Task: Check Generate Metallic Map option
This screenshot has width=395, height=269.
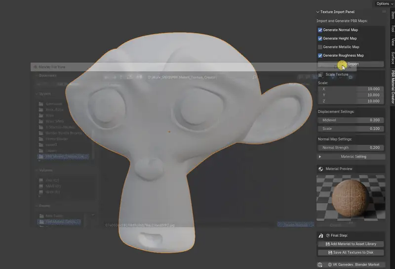Action: tap(320, 47)
